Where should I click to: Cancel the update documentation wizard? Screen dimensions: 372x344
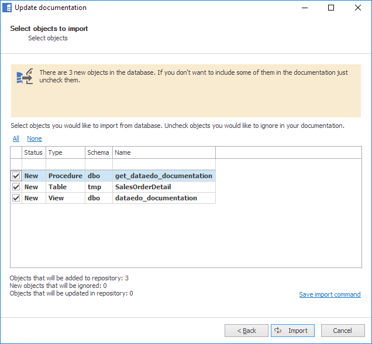342,331
